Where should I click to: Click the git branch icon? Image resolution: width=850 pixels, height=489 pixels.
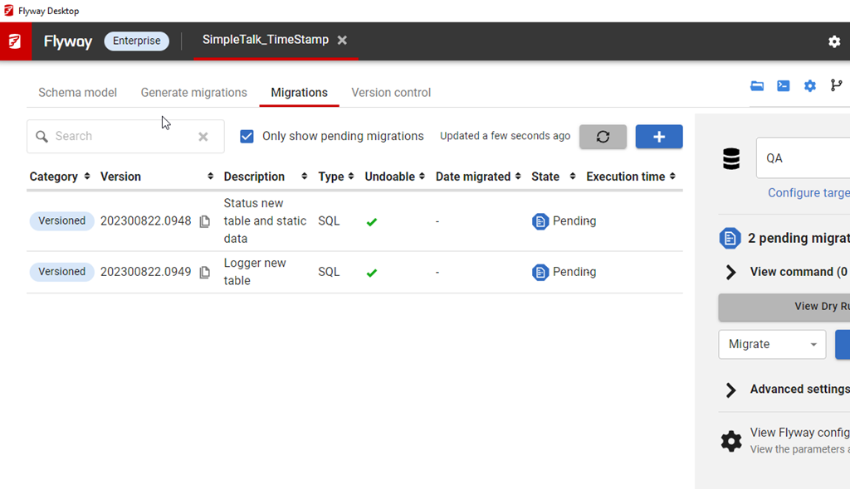point(836,86)
